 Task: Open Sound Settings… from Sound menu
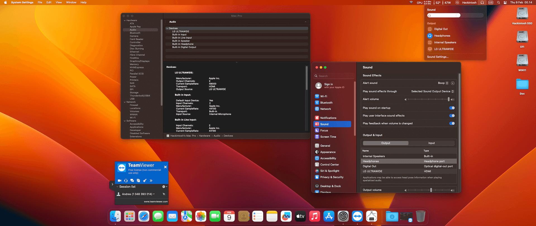click(438, 57)
